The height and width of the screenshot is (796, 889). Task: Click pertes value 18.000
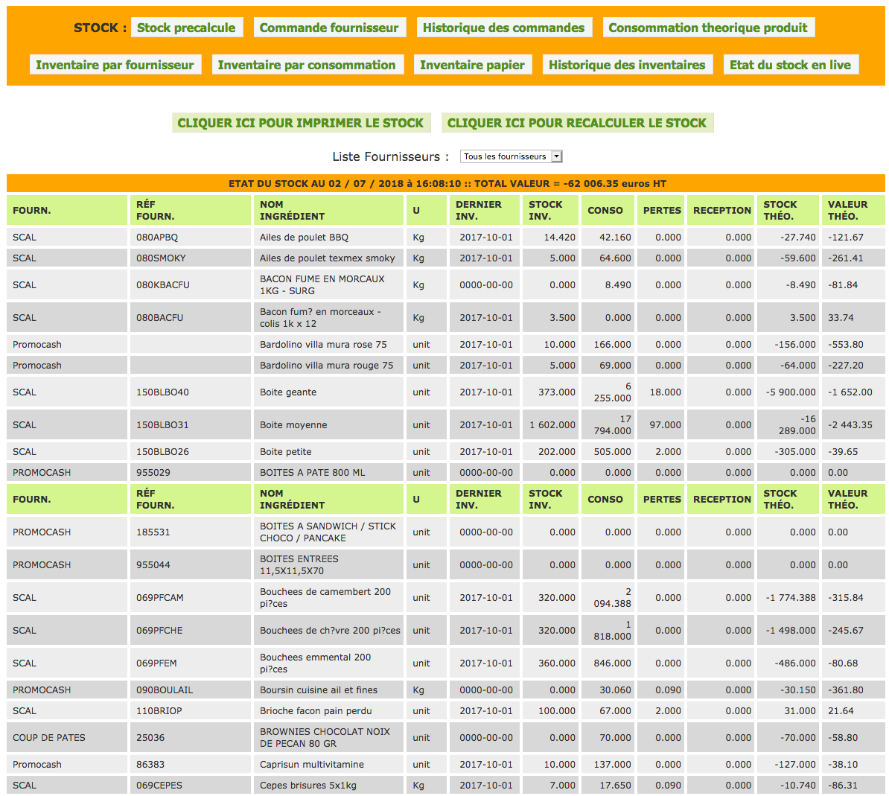coord(665,392)
